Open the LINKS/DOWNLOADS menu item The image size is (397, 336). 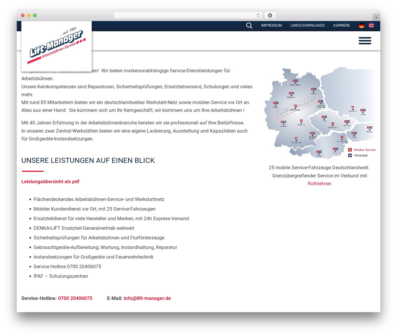[307, 25]
